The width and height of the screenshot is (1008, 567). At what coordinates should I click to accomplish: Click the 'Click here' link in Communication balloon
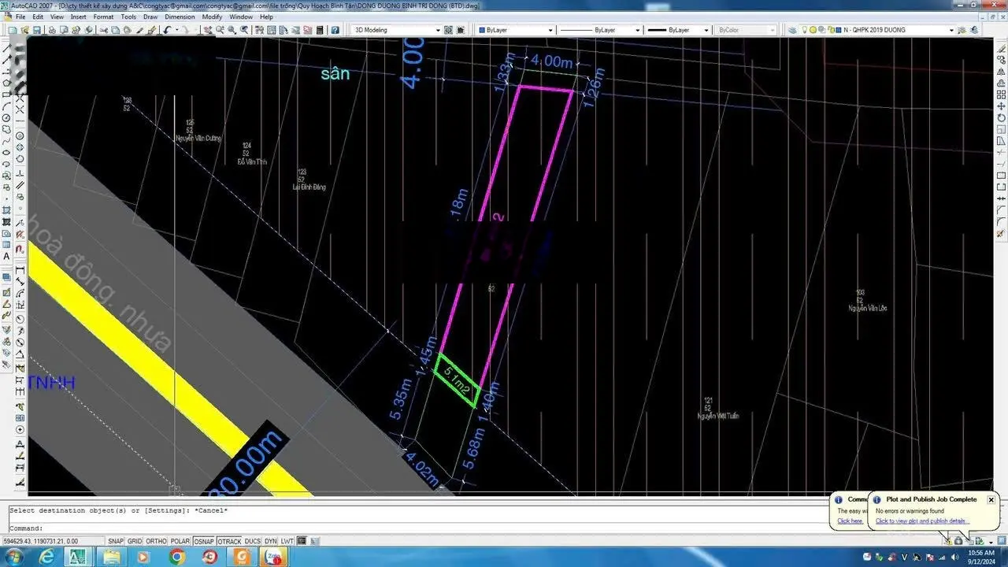[850, 521]
